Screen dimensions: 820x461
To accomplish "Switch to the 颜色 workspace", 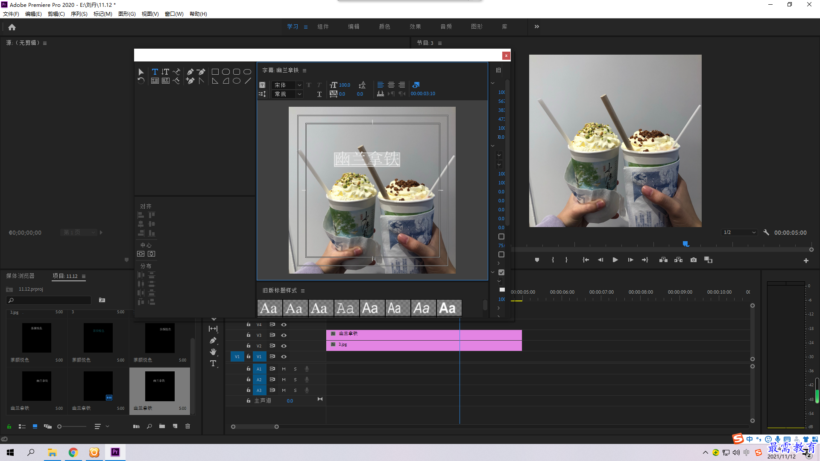I will point(384,27).
